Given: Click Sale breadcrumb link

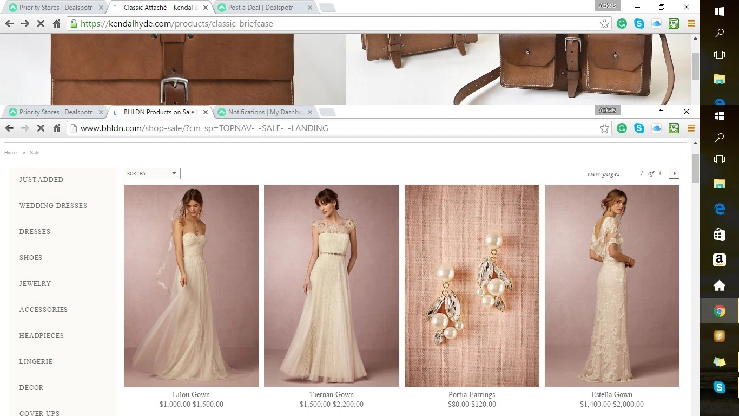Looking at the screenshot, I should (35, 153).
